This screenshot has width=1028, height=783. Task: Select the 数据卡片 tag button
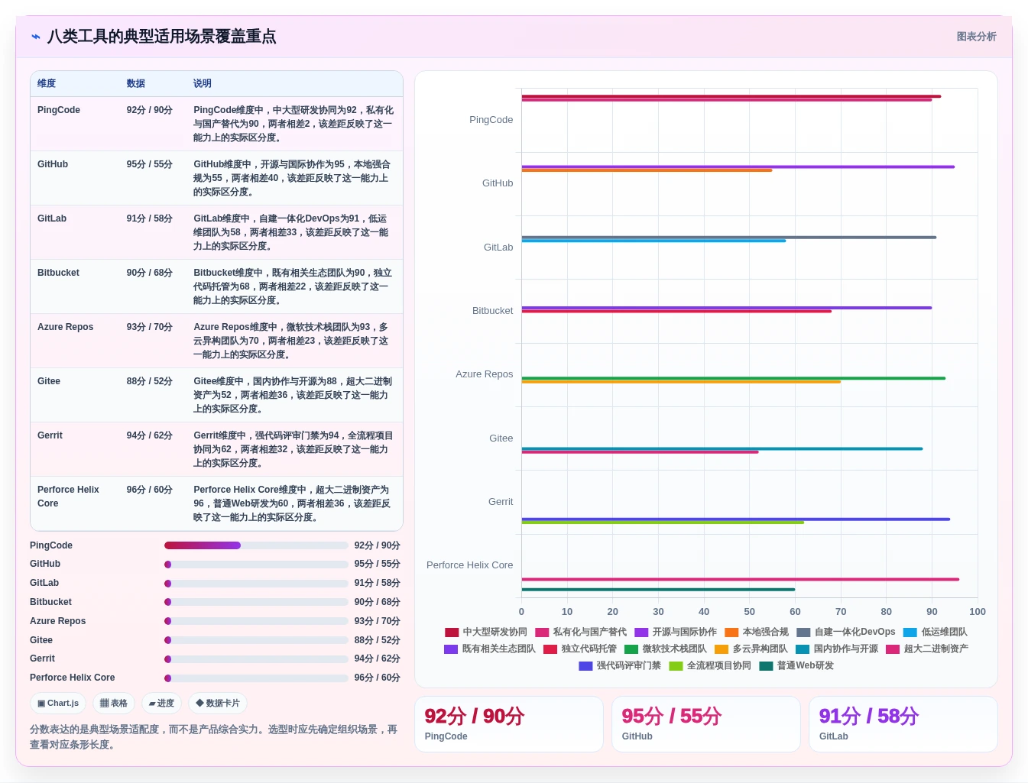point(218,704)
